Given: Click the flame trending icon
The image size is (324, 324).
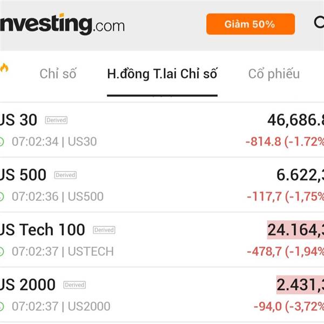Looking at the screenshot, I should pos(4,68).
